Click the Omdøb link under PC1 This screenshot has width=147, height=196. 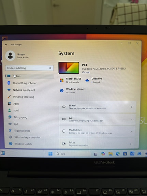point(86,72)
